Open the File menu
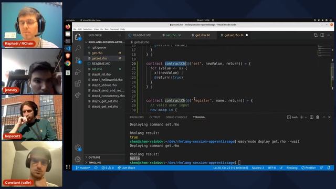 point(75,29)
